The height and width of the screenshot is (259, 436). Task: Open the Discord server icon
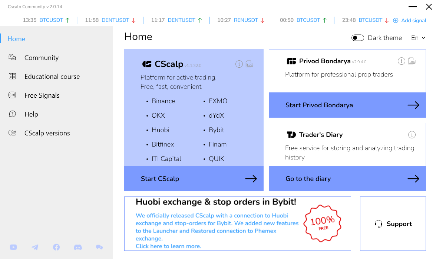tap(78, 247)
